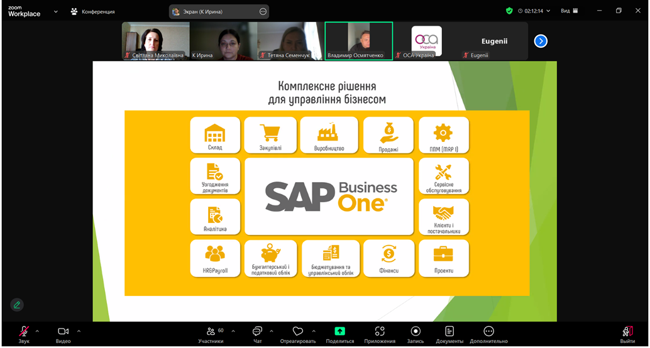Click the Продажі money bag tile
The width and height of the screenshot is (650, 348).
click(x=388, y=135)
